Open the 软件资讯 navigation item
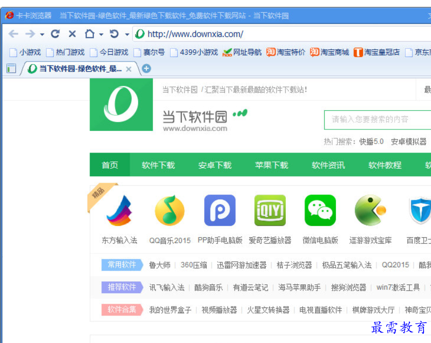 coord(328,165)
